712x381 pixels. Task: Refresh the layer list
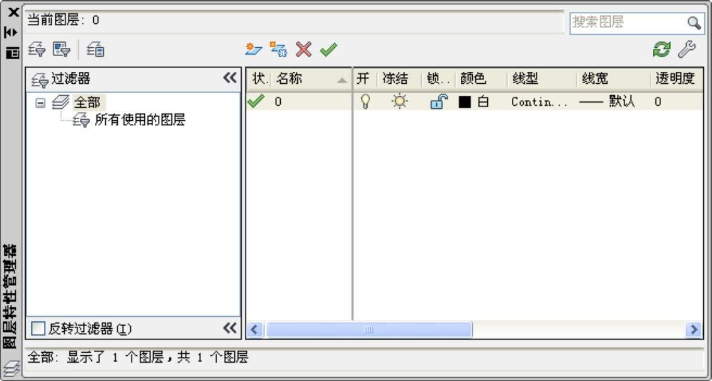point(662,49)
